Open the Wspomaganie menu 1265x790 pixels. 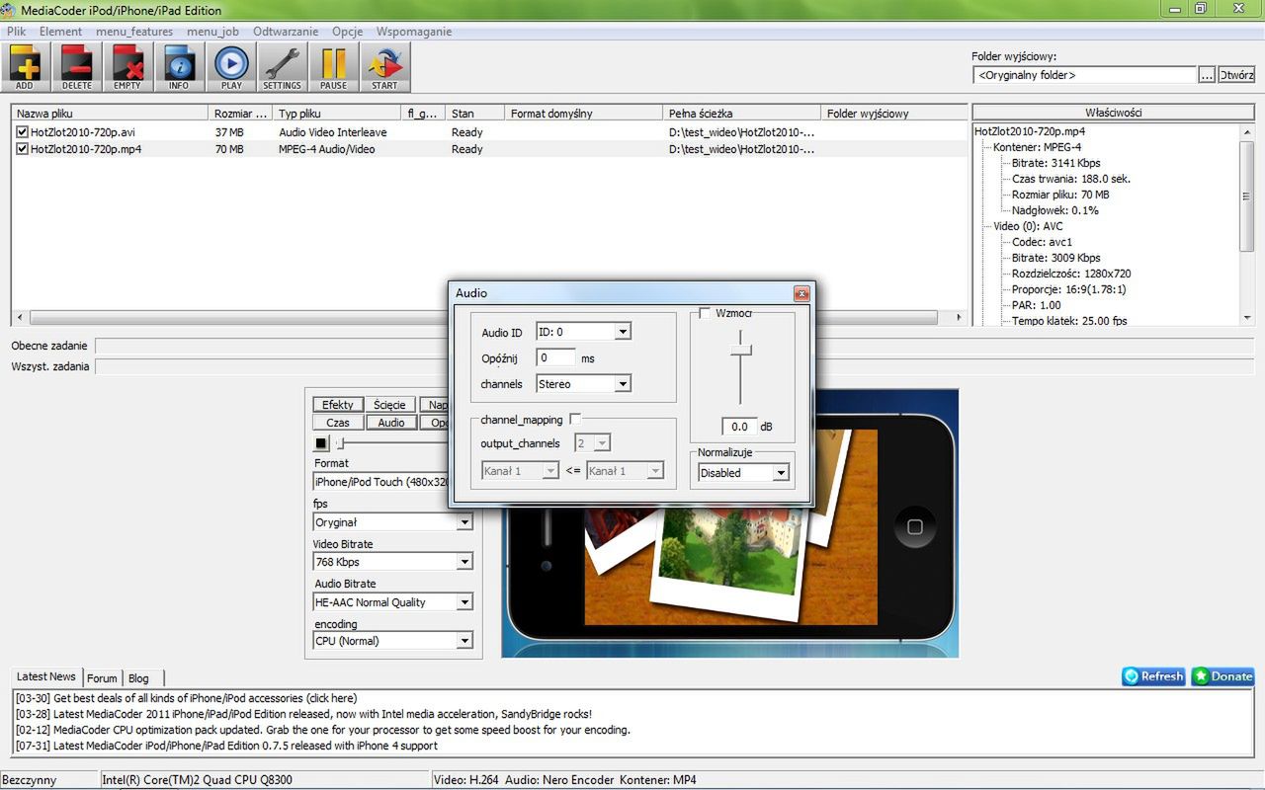(x=414, y=32)
